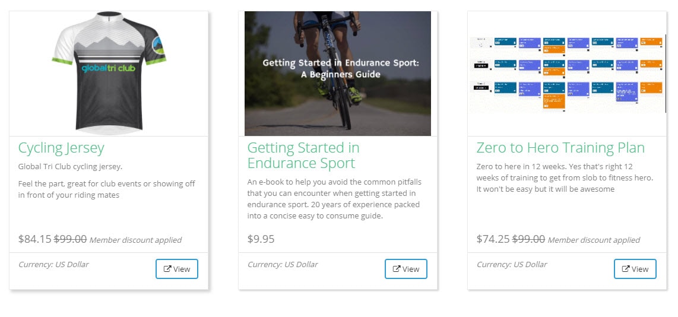Viewport: 678px width, 317px height.
Task: Click external-link icon on Training Plan View button
Action: (626, 269)
